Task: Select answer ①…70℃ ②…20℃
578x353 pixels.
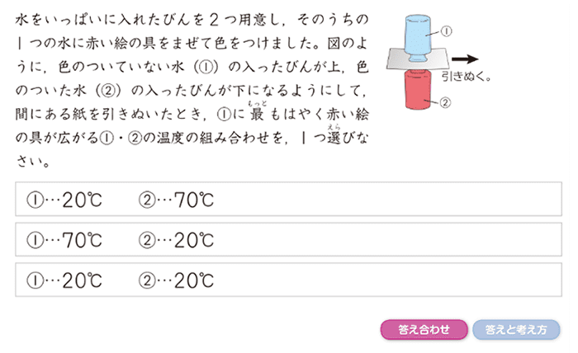Action: point(288,240)
